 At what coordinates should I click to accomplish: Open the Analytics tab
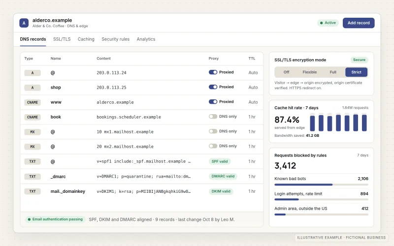pyautogui.click(x=146, y=39)
